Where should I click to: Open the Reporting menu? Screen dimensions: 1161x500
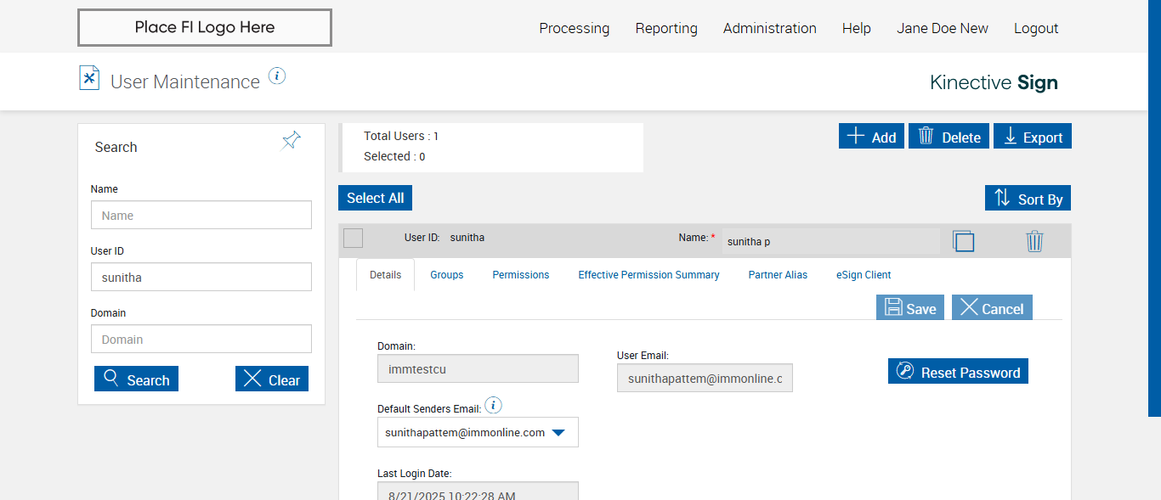pos(666,28)
